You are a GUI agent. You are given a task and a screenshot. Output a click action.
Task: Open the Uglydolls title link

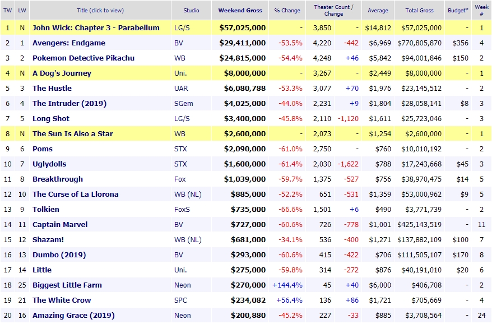pyautogui.click(x=49, y=164)
